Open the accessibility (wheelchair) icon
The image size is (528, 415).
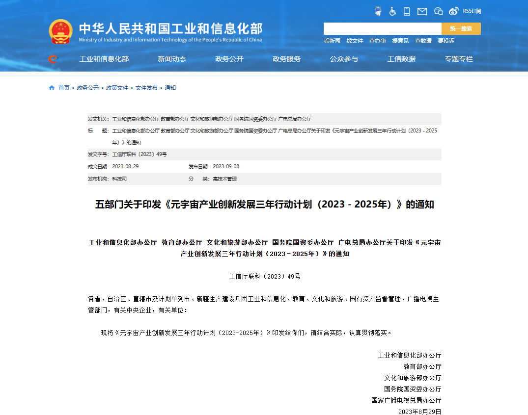392,11
